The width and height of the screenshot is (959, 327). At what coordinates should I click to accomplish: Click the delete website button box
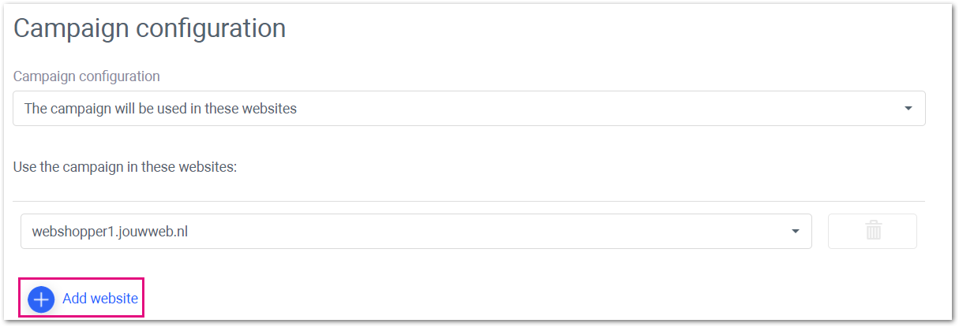coord(872,231)
